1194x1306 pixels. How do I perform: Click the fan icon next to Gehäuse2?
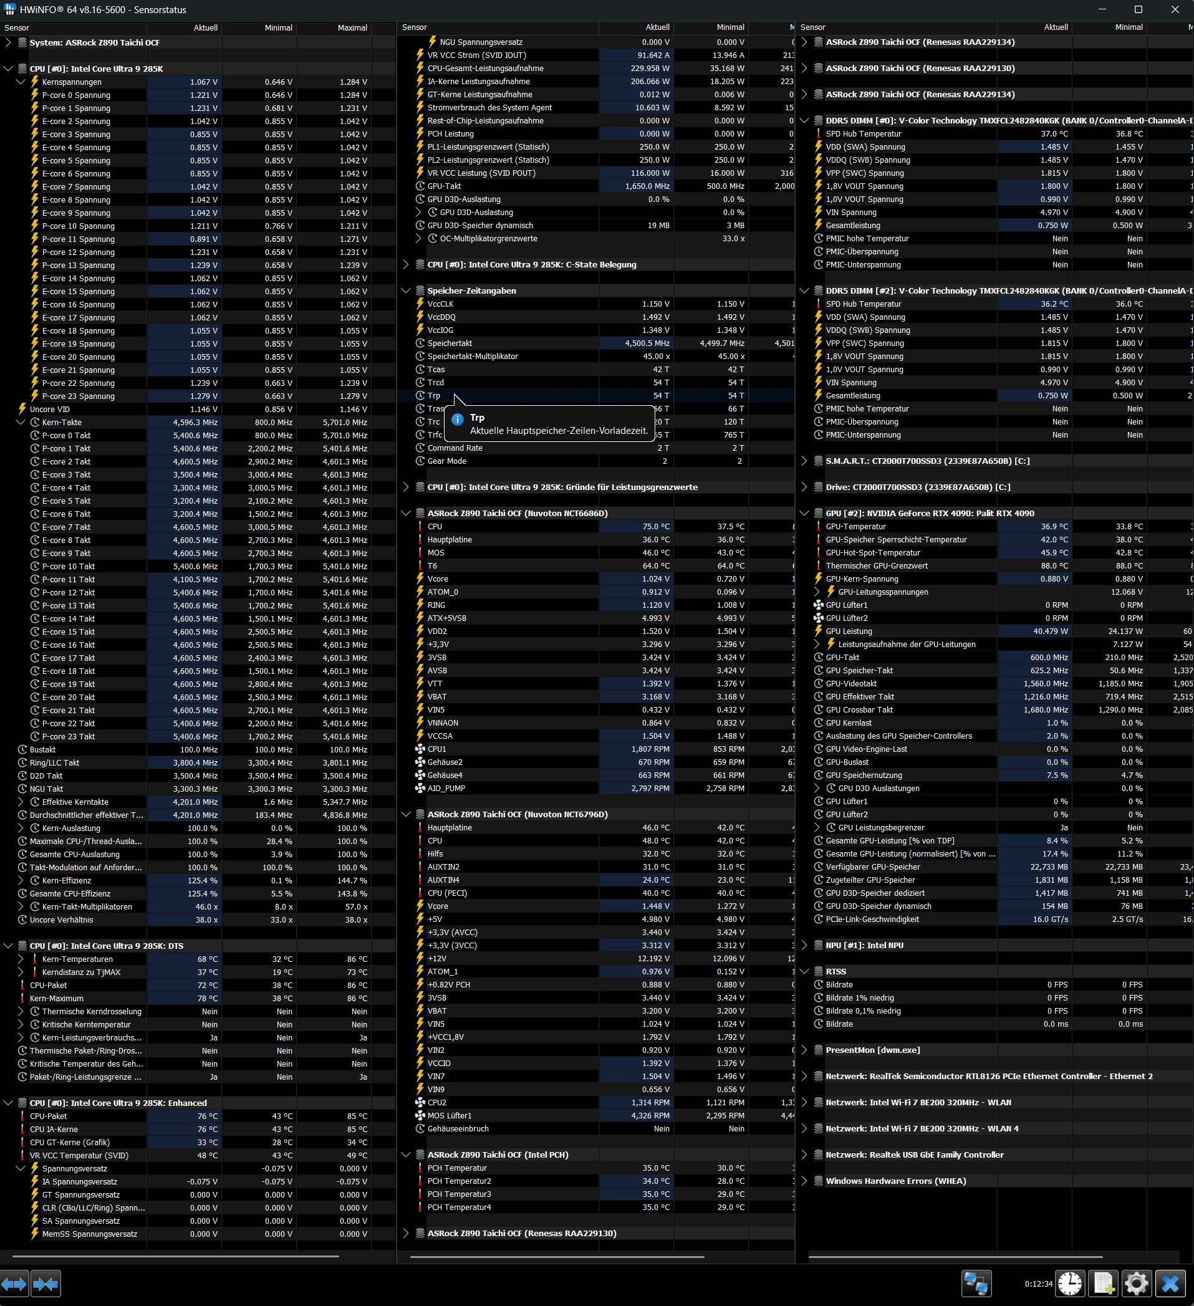click(420, 762)
